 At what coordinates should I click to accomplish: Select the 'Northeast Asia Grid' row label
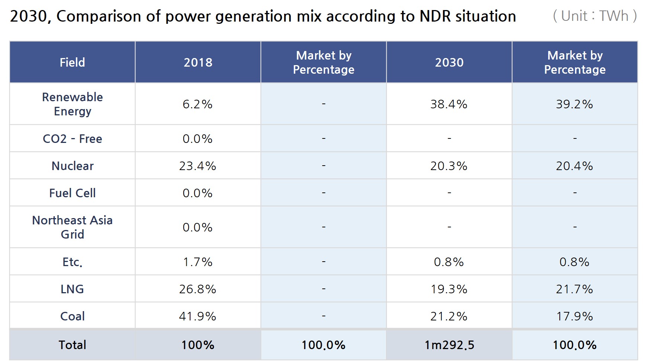[x=72, y=227]
